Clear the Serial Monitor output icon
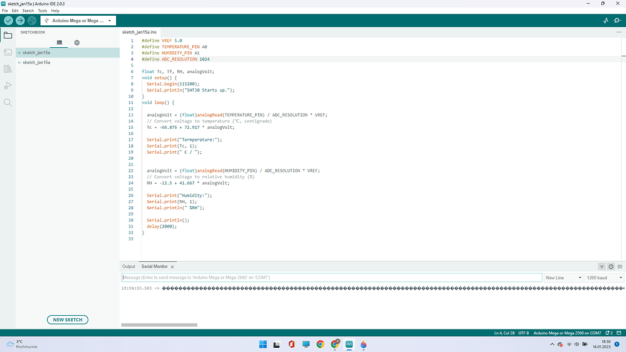The height and width of the screenshot is (352, 626). (619, 266)
